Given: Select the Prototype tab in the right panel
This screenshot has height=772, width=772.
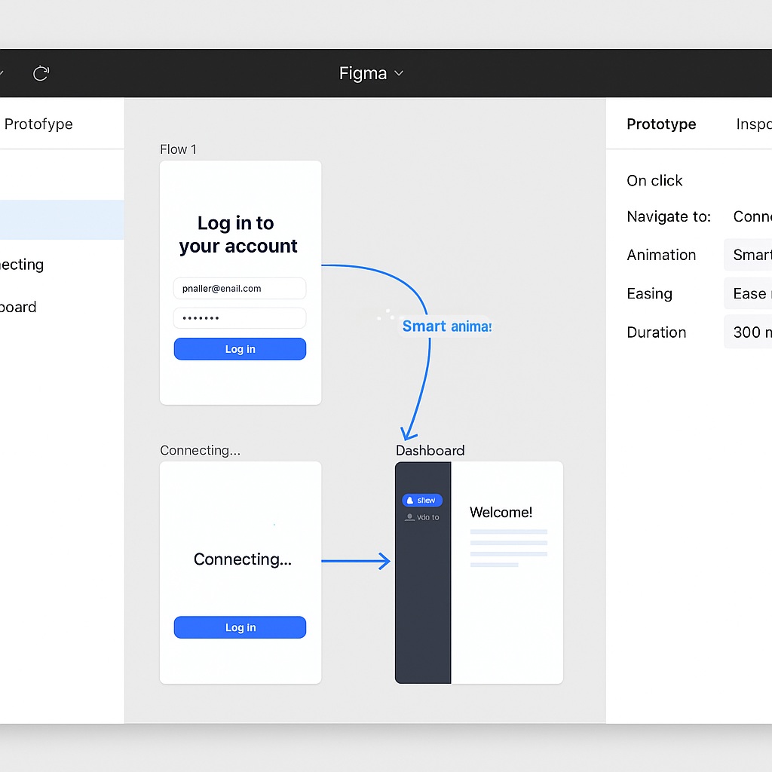Looking at the screenshot, I should click(661, 124).
